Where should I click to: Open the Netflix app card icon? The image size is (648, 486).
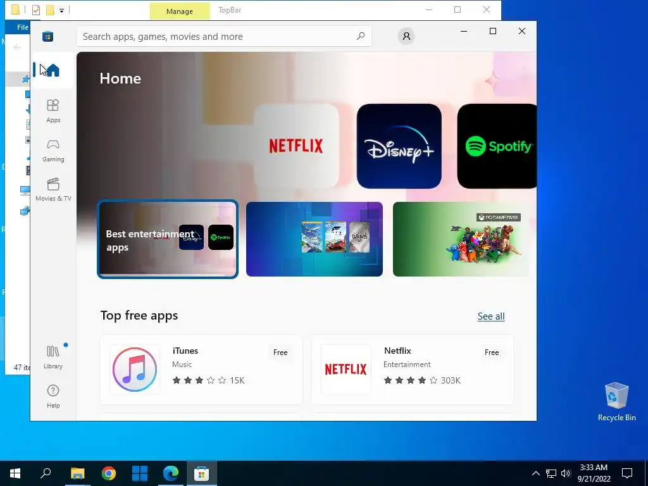tap(346, 370)
